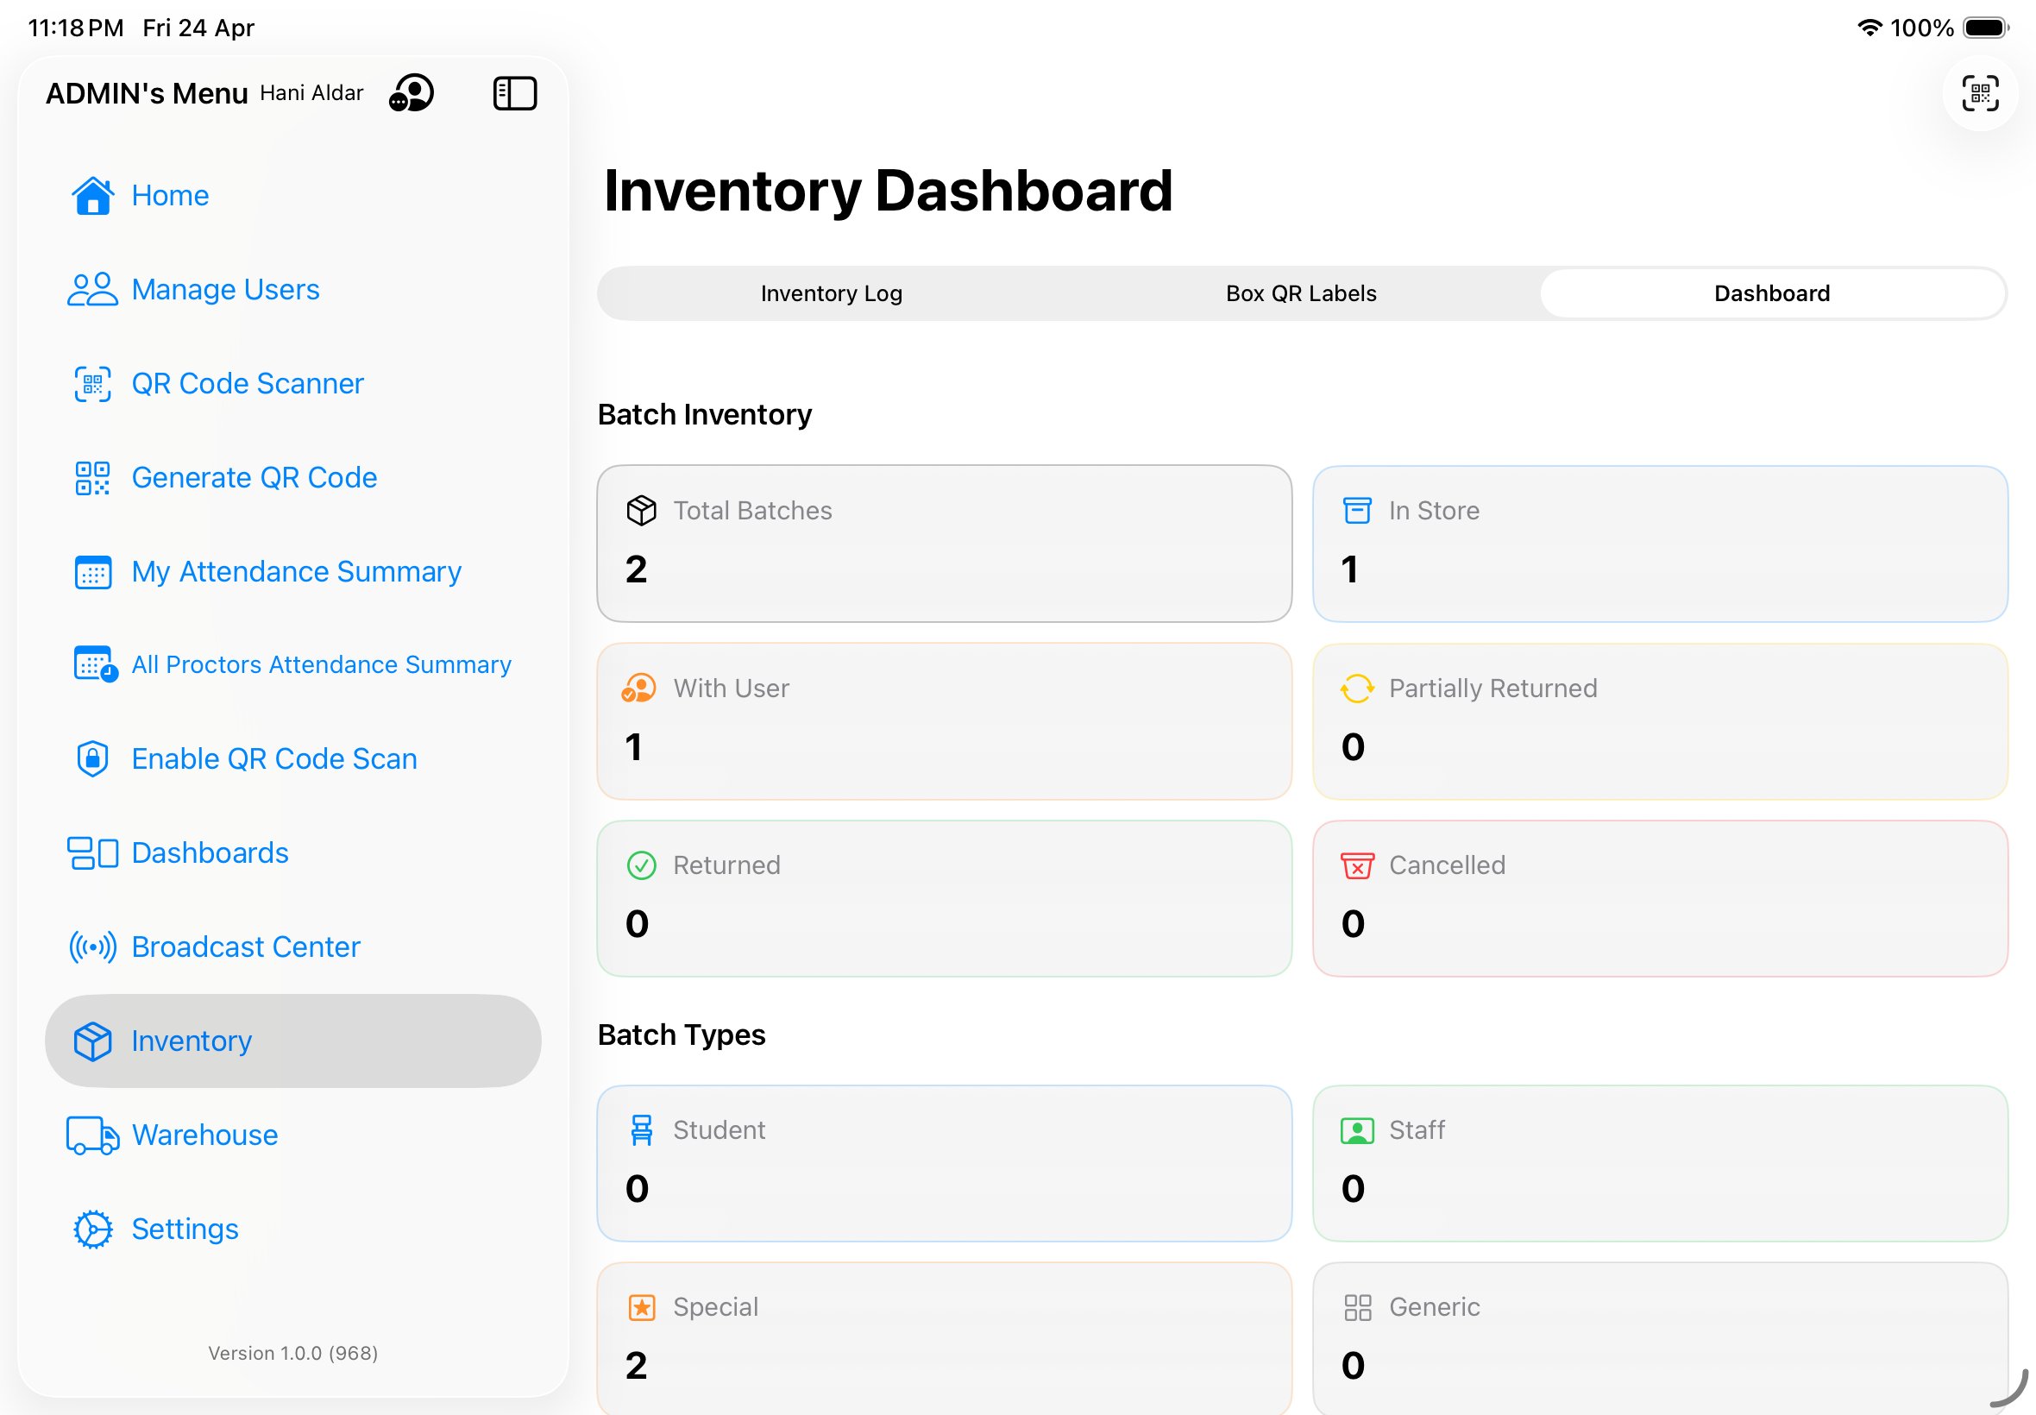Viewport: 2036px width, 1415px height.
Task: Select the Generate QR Code icon
Action: [x=92, y=477]
